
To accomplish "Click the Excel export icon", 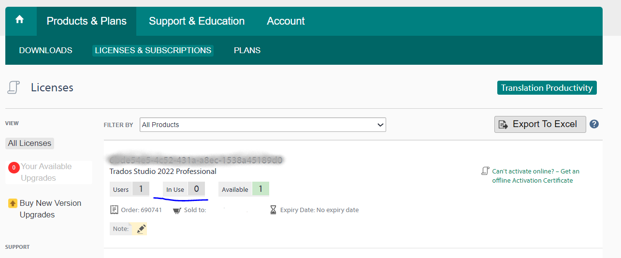I will (504, 125).
